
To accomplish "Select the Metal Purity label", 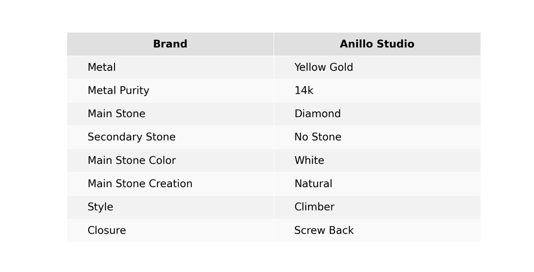I will click(118, 90).
